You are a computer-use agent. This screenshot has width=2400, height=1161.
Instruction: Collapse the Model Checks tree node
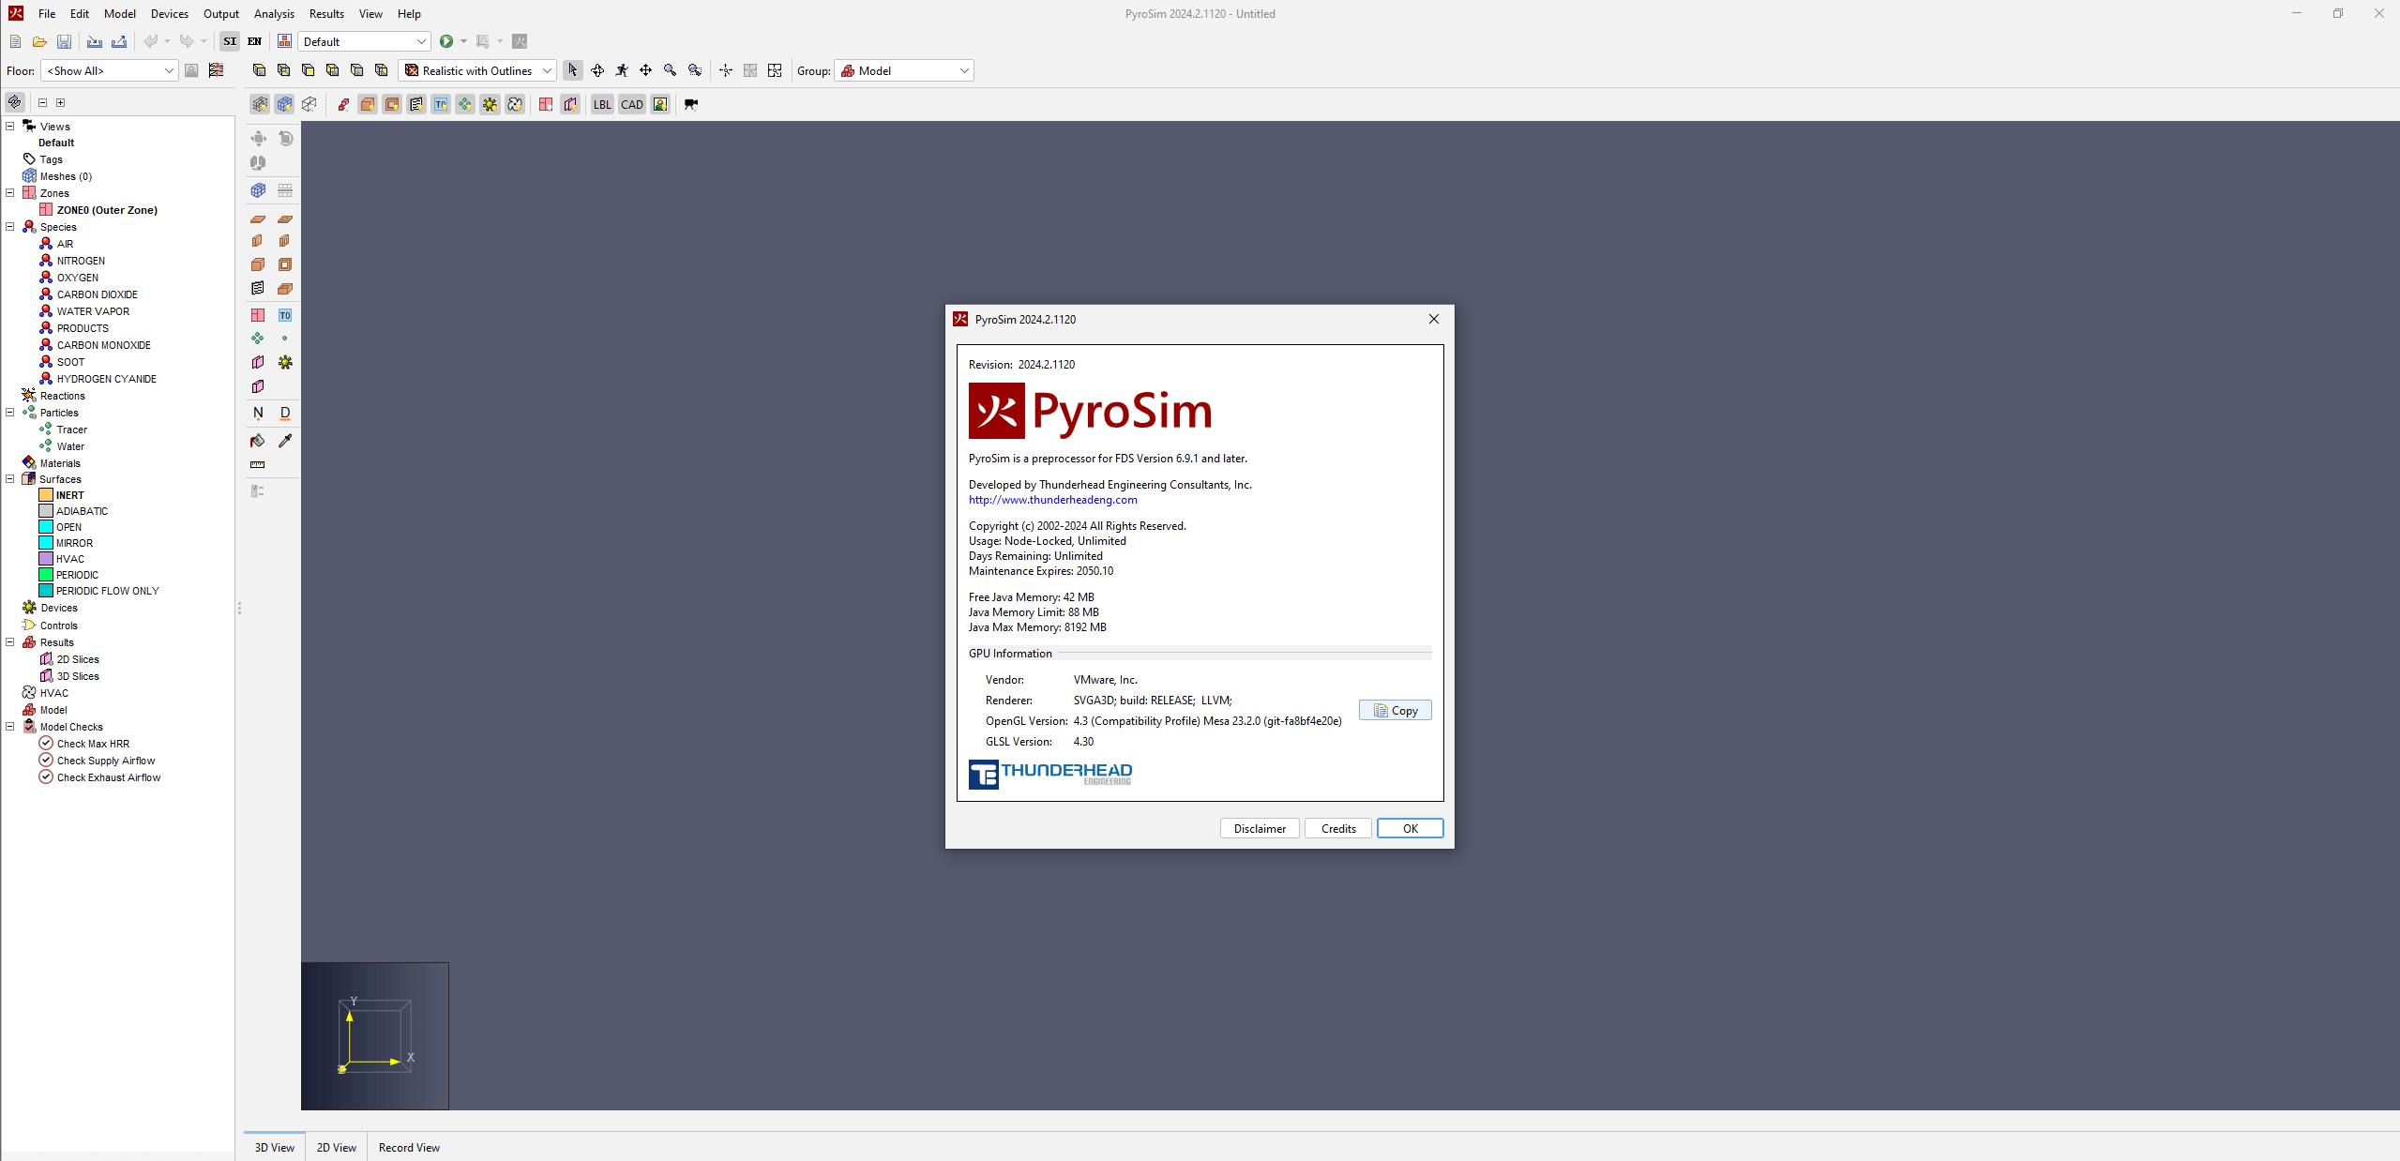[10, 727]
